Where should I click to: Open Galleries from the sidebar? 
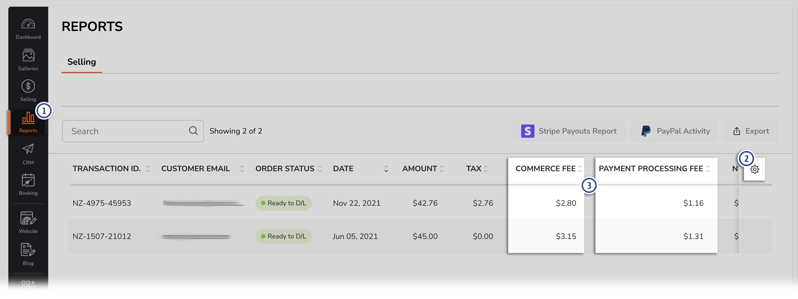tap(28, 55)
